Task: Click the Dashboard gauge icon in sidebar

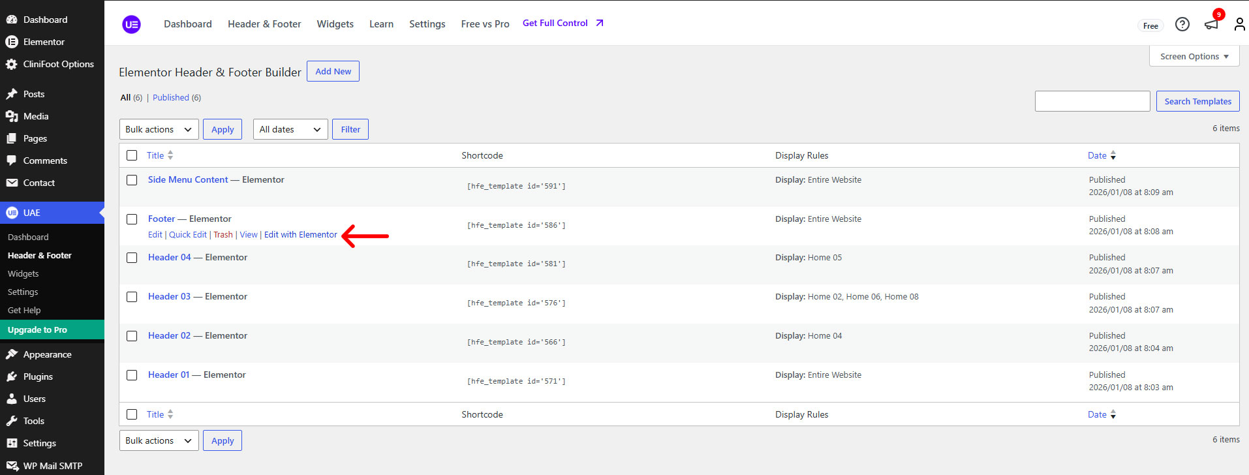Action: [12, 20]
